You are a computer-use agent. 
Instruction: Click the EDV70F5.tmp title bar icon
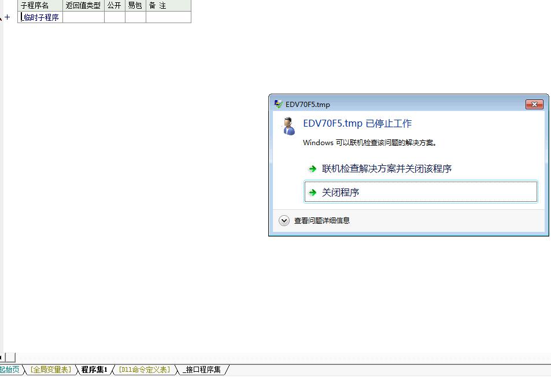coord(278,104)
